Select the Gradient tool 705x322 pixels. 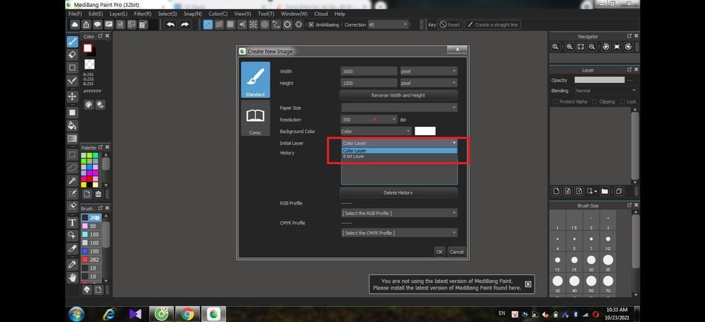tap(72, 139)
